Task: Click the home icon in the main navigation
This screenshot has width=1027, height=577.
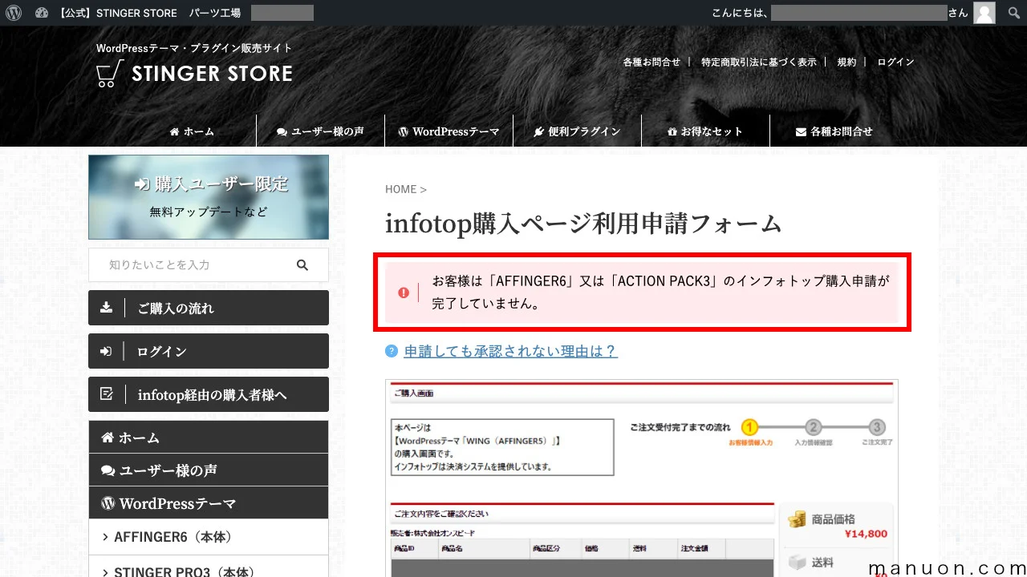Action: click(173, 131)
